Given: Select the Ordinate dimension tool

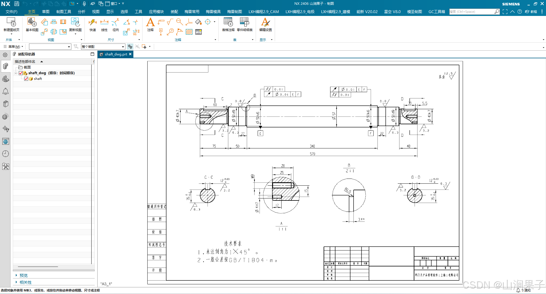Looking at the screenshot, I should (x=136, y=32).
